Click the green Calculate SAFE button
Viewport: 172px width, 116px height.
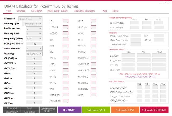click(96, 110)
